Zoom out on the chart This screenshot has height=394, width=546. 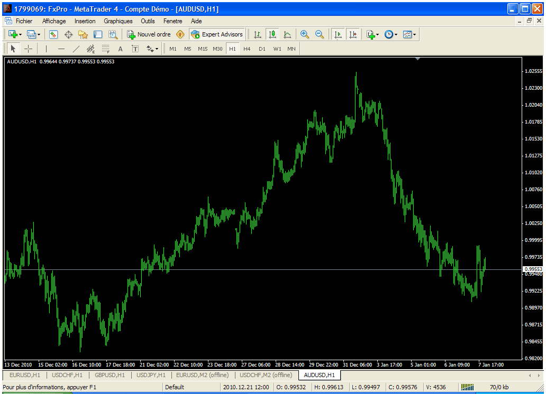coord(320,34)
